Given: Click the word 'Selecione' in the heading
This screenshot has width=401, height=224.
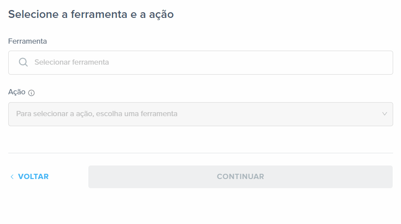Looking at the screenshot, I should pos(34,14).
